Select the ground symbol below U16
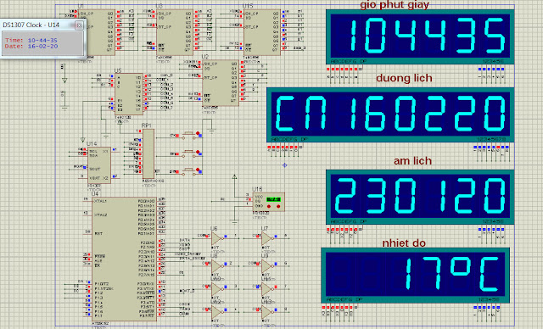This screenshot has width=543, height=329. coord(234,222)
